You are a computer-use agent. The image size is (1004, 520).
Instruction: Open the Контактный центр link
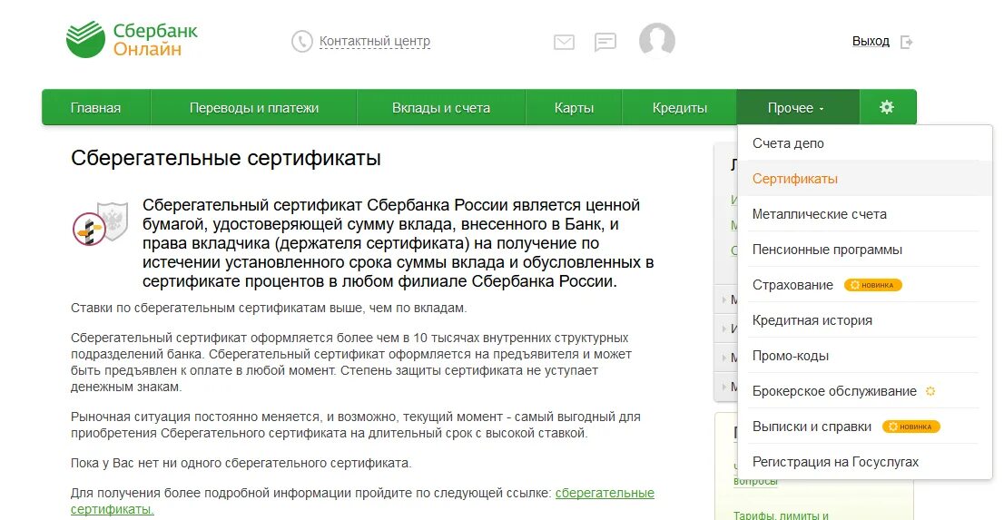pyautogui.click(x=375, y=42)
